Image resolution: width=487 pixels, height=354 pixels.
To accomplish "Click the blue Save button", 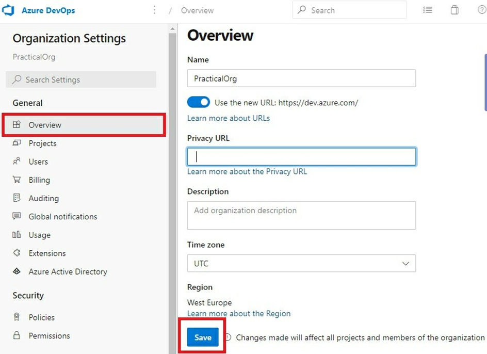I will pos(203,337).
